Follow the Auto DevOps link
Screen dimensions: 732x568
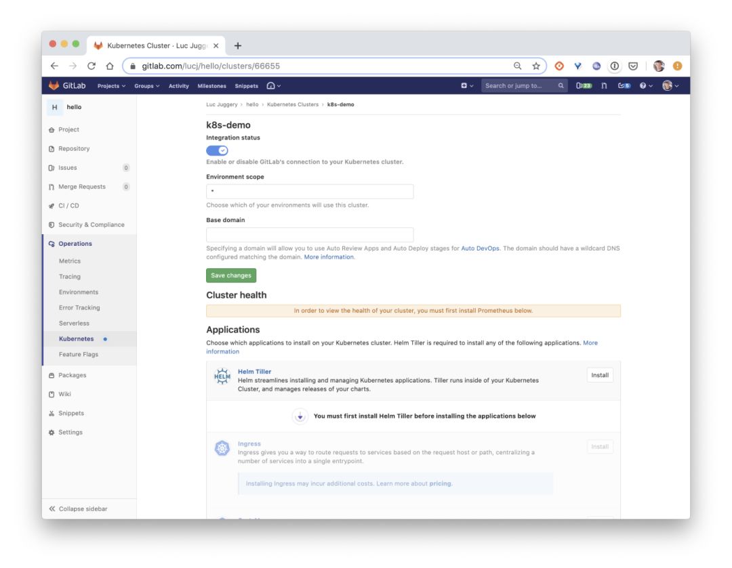(x=480, y=248)
